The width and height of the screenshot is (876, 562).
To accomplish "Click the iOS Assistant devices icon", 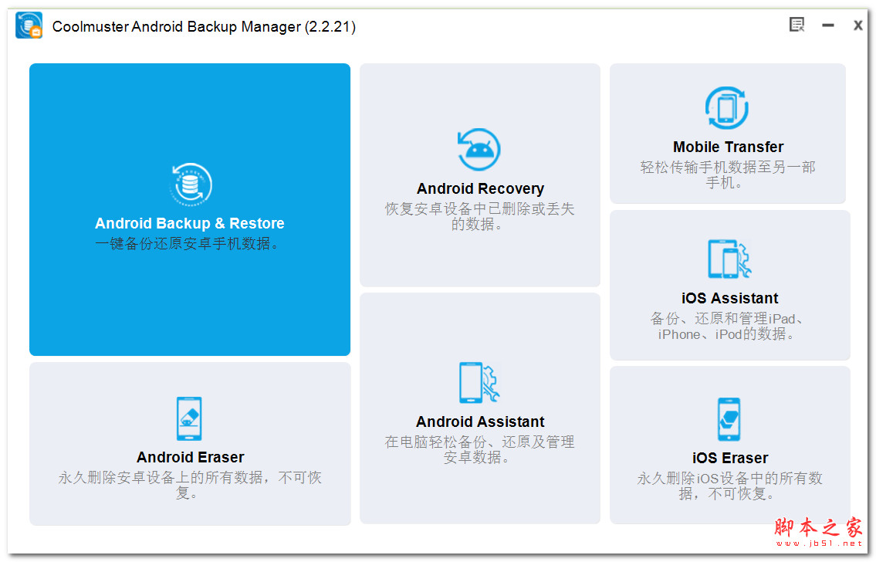I will (x=729, y=259).
